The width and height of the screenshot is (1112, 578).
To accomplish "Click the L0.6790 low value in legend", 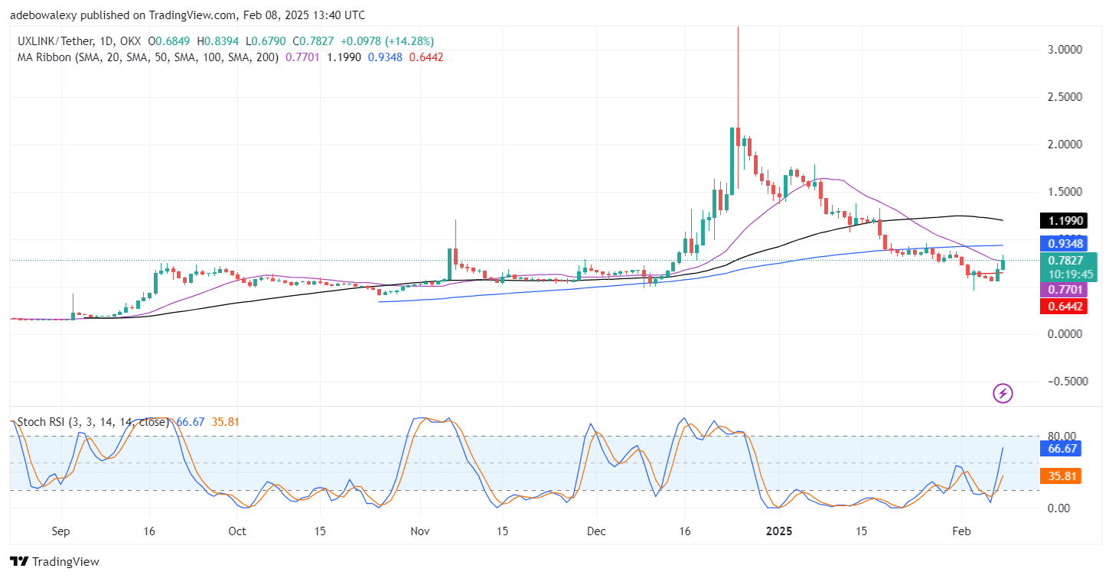I will tap(266, 41).
